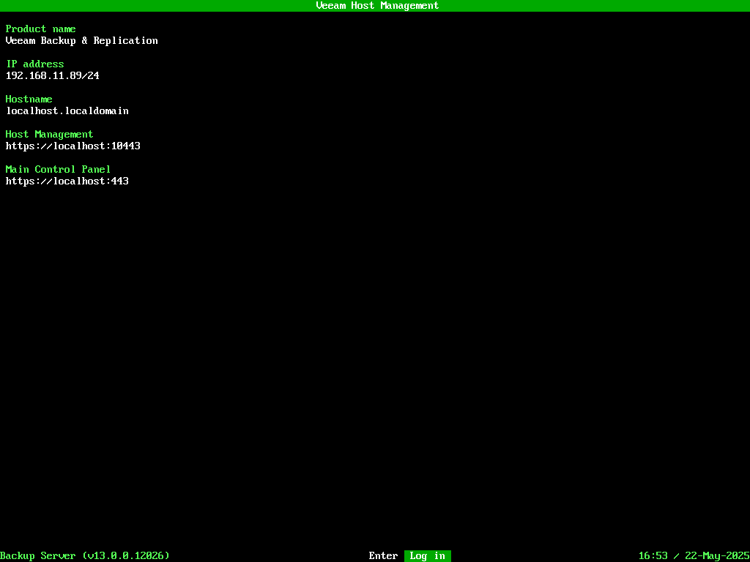Select the IP address label
This screenshot has height=562, width=750.
[35, 64]
